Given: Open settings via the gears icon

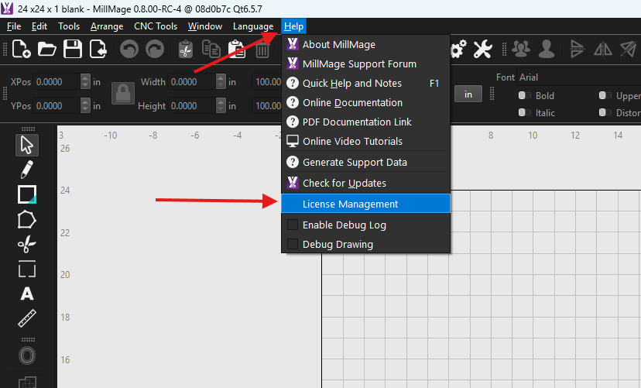Looking at the screenshot, I should pos(458,50).
